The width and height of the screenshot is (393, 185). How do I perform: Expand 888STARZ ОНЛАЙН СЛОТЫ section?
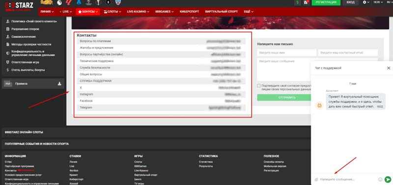(156, 132)
